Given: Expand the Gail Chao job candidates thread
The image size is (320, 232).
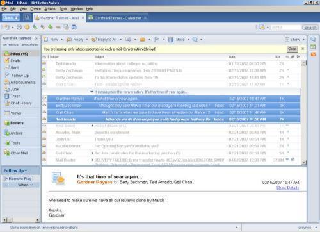Looking at the screenshot, I should click(x=92, y=153).
